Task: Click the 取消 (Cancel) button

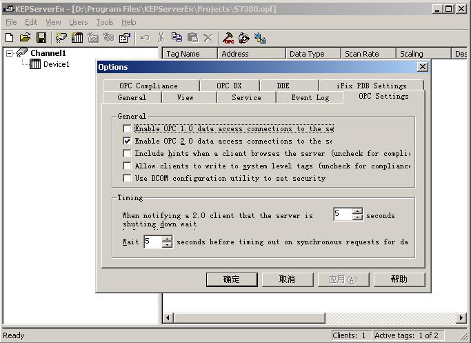Action: coord(288,280)
